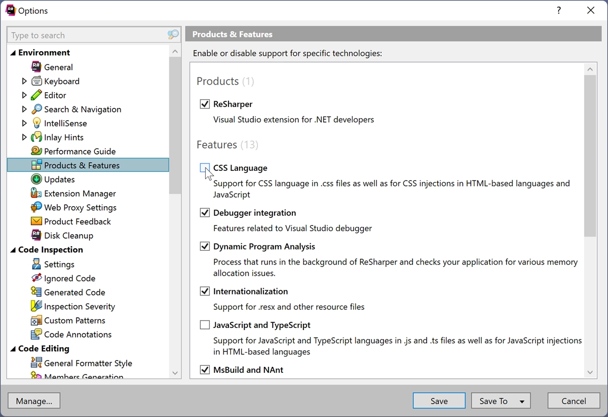Image resolution: width=608 pixels, height=417 pixels.
Task: Select Web Proxy Settings page
Action: click(80, 207)
